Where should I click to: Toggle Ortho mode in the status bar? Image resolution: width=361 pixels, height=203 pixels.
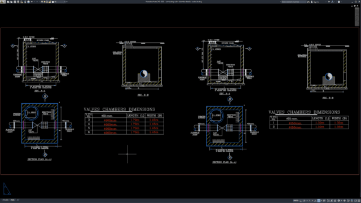coord(301,201)
